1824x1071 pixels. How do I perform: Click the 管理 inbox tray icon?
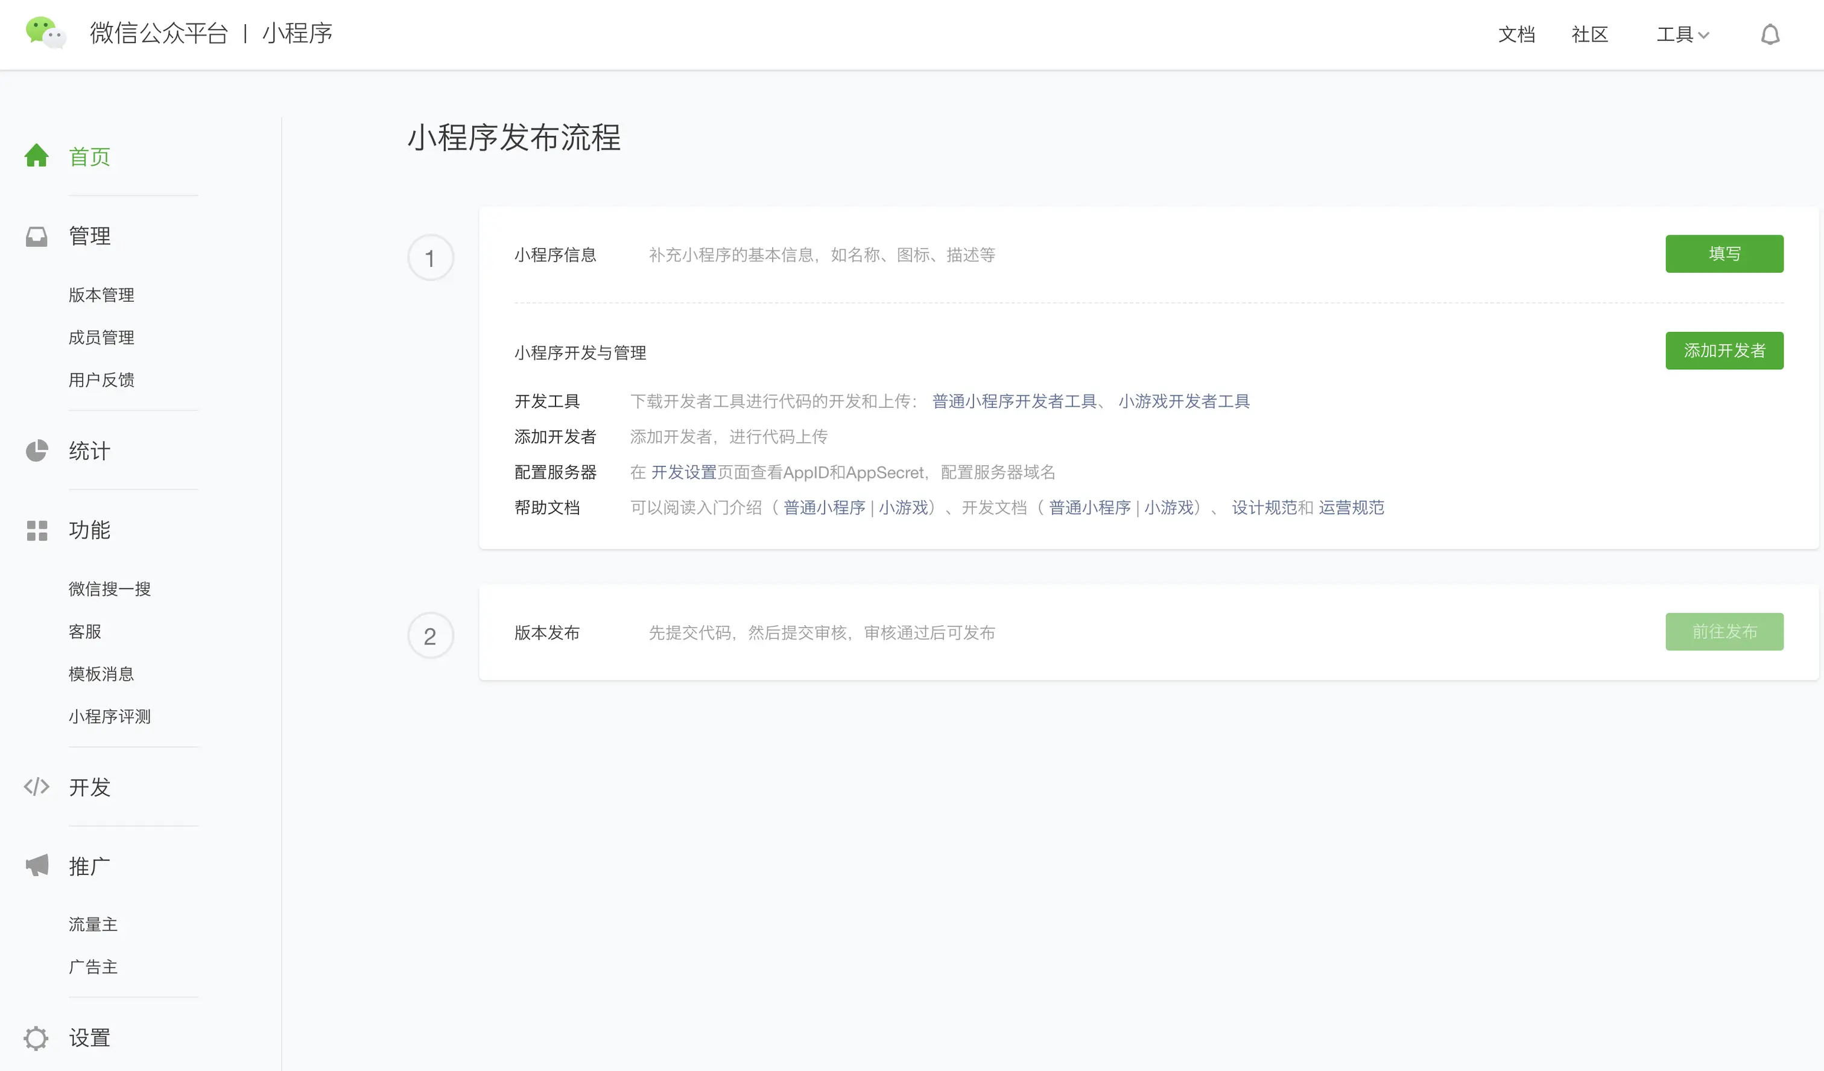point(37,236)
